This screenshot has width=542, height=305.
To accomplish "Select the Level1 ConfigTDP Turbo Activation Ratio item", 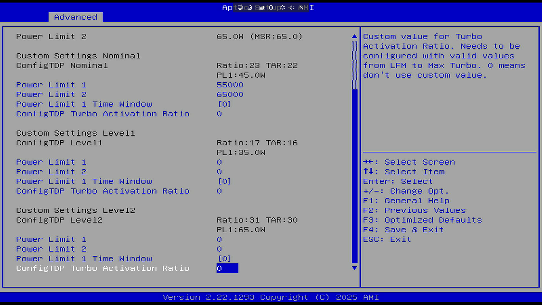I will [102, 191].
